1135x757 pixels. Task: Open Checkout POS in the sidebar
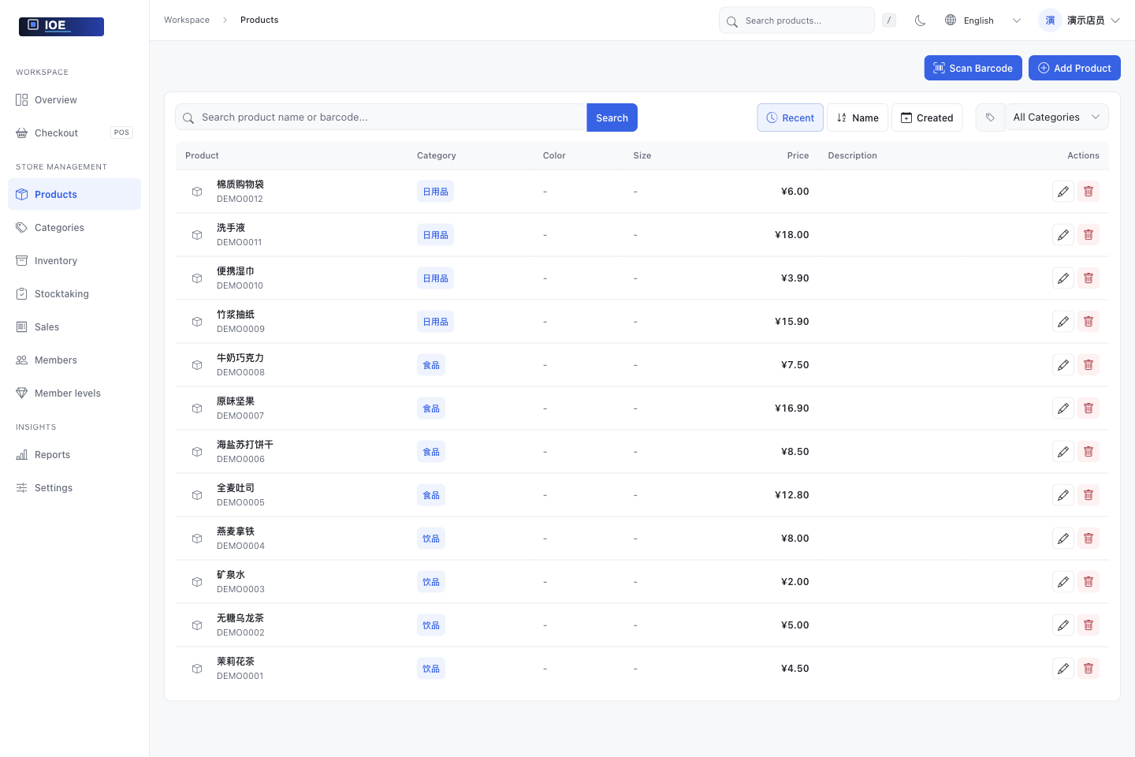(x=74, y=133)
